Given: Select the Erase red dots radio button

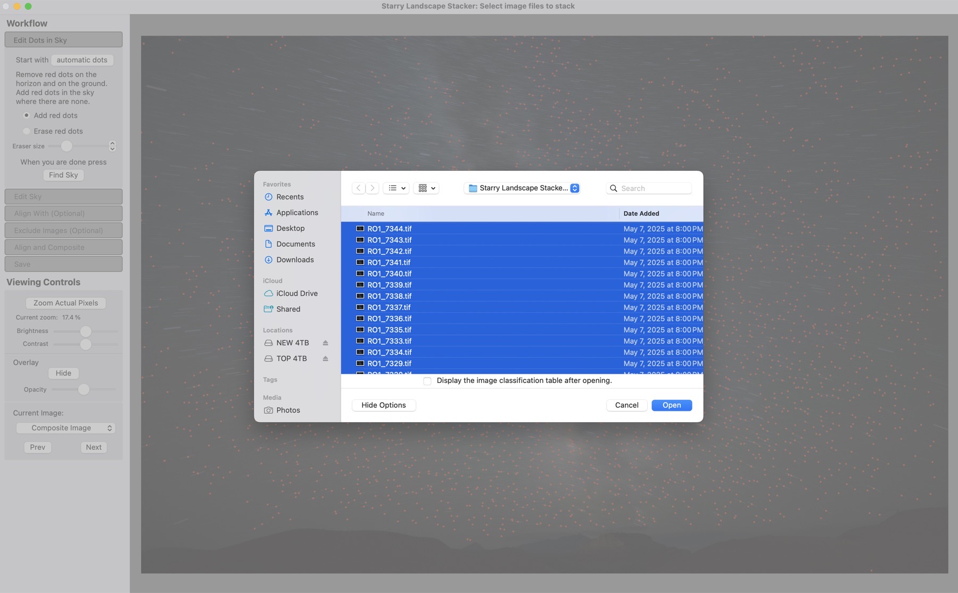Looking at the screenshot, I should coord(26,131).
